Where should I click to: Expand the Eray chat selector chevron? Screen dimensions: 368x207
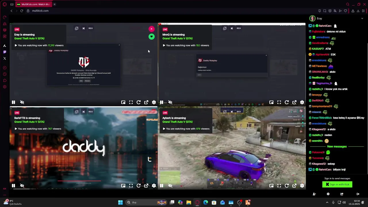tap(362, 18)
